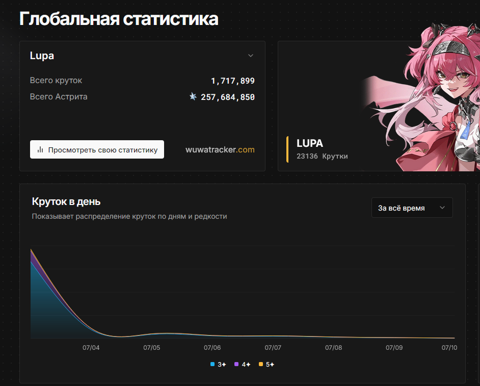Click the total pulls value 1,717,899

pyautogui.click(x=233, y=81)
